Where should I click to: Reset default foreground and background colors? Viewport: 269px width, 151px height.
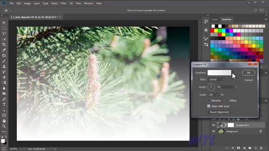click(x=2, y=137)
